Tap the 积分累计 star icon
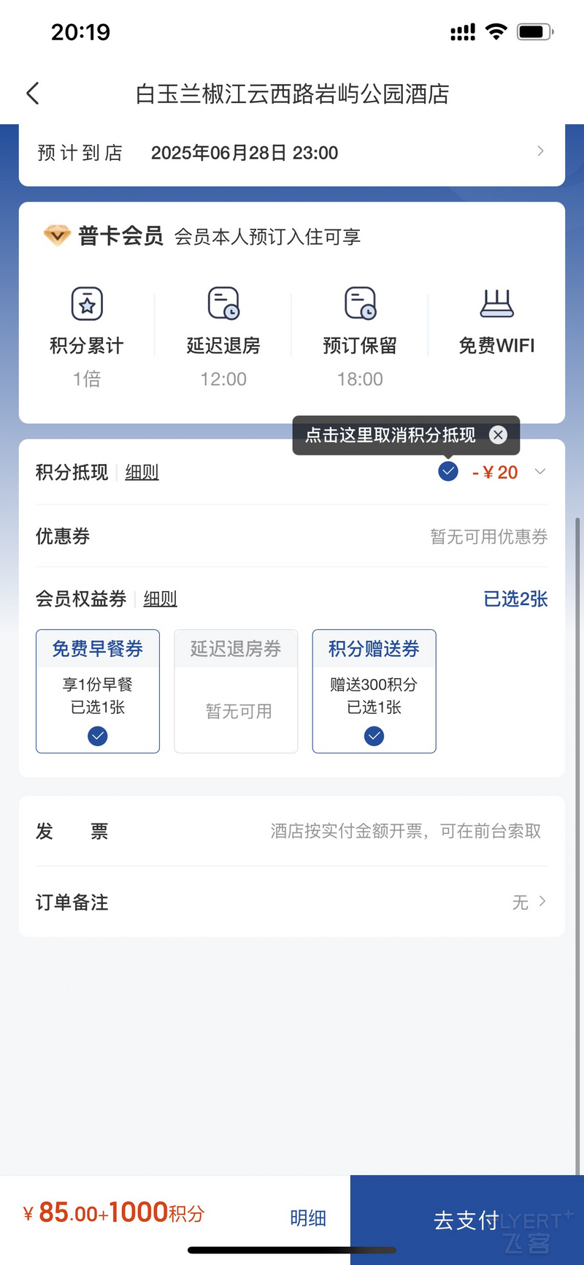The height and width of the screenshot is (1265, 584). coord(87,303)
